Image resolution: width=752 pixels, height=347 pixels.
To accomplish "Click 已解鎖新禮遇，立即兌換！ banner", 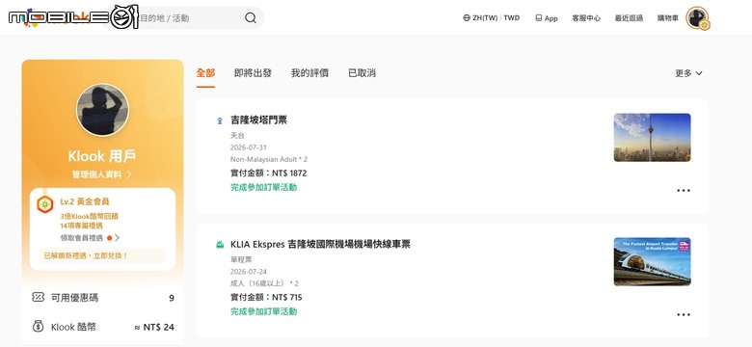I will click(x=102, y=255).
